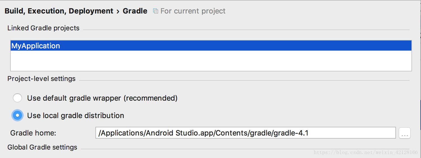The width and height of the screenshot is (421, 158).
Task: Select the local gradle distribution radio button
Action: point(17,116)
